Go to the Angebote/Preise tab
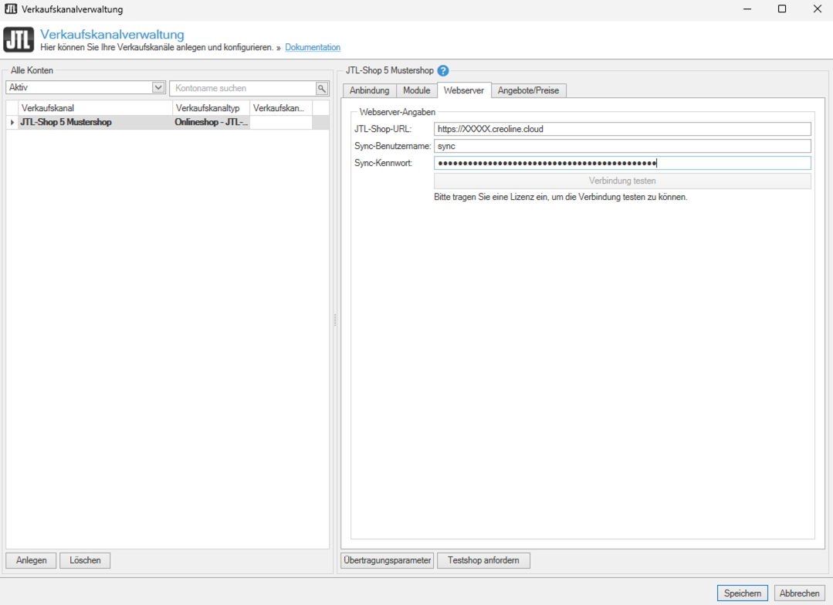This screenshot has height=605, width=833. coord(528,90)
